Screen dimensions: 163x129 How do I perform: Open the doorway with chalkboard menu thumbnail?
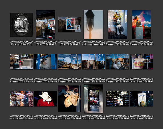coord(94,99)
